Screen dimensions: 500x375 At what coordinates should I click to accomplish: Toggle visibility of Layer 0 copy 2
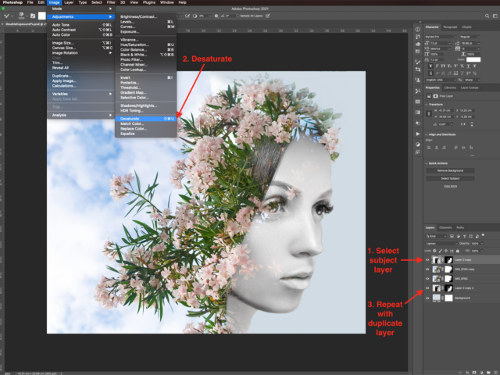click(428, 287)
